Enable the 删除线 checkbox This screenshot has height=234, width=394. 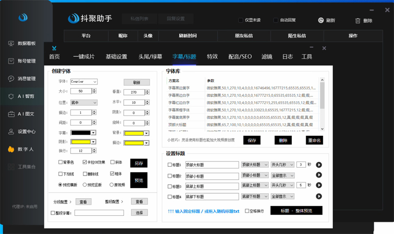pos(85,174)
